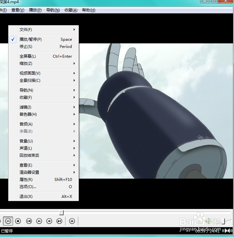The image size is (234, 237).
Task: Open the 回放结束后 submenu
Action: [43, 155]
